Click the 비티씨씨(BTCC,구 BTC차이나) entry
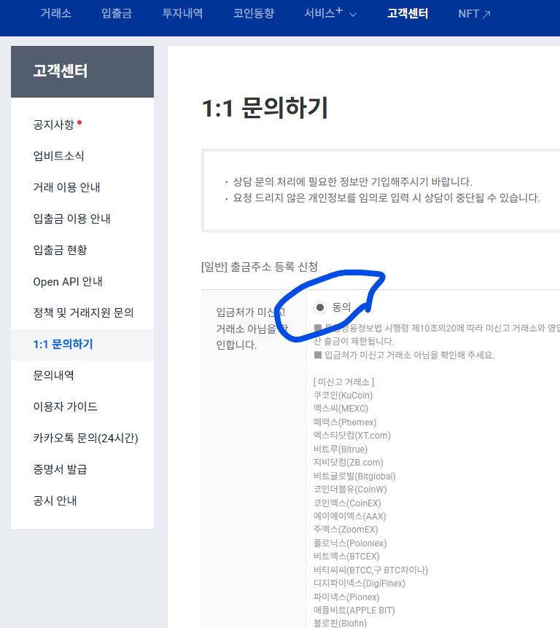560x628 pixels. tap(371, 570)
